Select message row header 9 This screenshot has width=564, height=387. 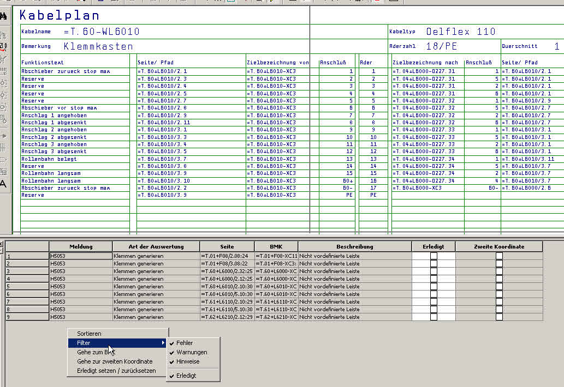pos(27,317)
